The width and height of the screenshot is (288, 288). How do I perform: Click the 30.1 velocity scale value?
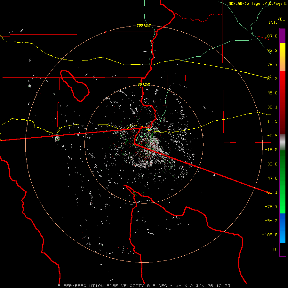point(272,107)
